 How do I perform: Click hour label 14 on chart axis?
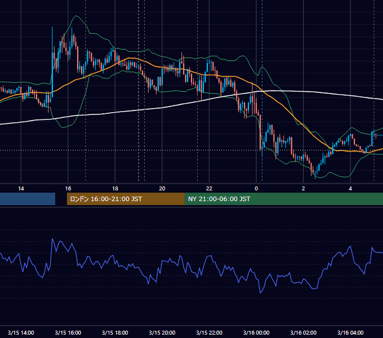click(x=21, y=189)
